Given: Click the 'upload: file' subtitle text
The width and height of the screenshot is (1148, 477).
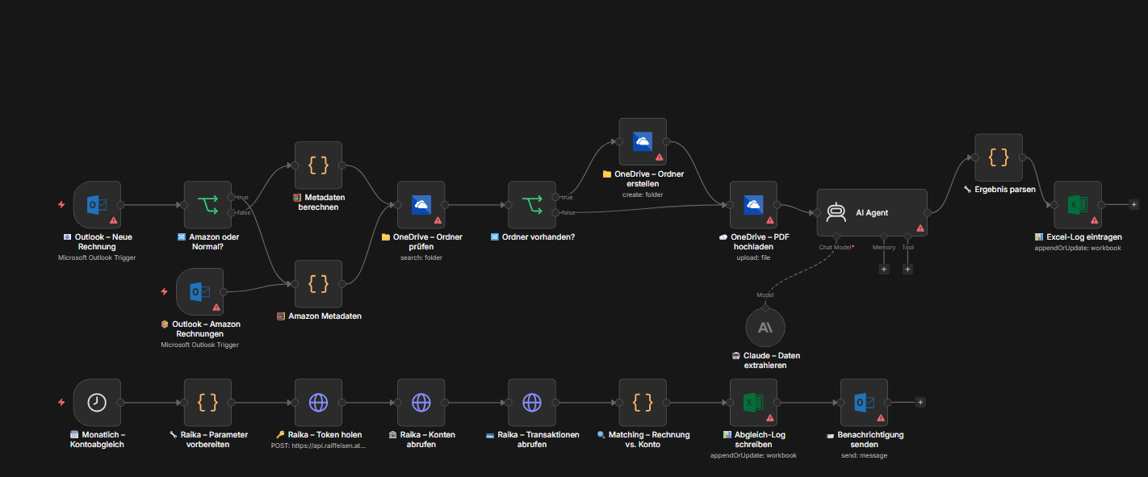Looking at the screenshot, I should point(753,258).
